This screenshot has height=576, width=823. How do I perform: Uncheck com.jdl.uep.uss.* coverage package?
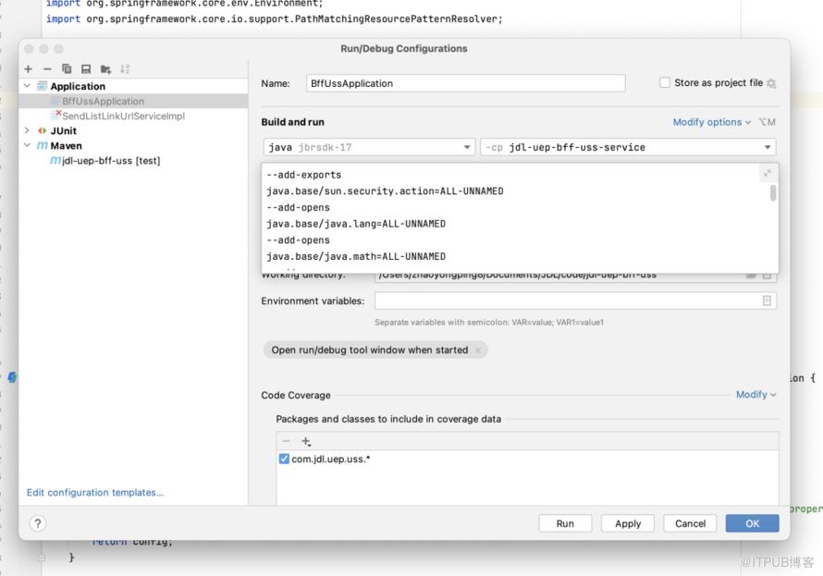pos(284,459)
